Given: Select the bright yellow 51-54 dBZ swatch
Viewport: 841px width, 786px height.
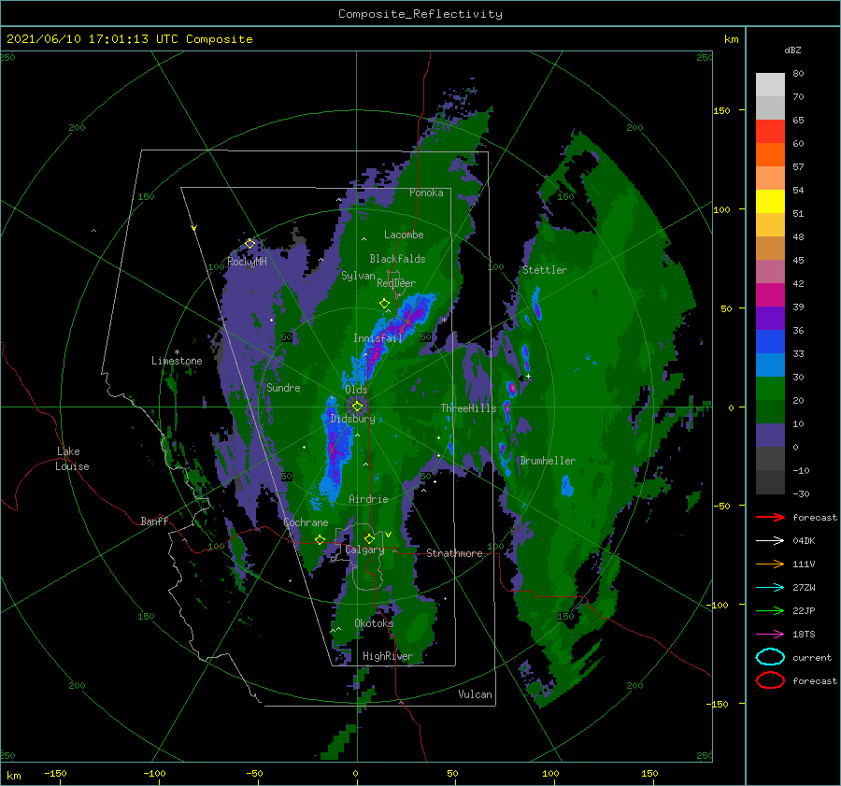Looking at the screenshot, I should click(x=770, y=202).
